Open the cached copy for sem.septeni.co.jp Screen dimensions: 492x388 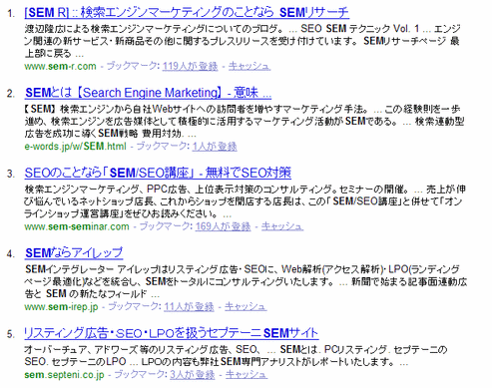coord(246,375)
